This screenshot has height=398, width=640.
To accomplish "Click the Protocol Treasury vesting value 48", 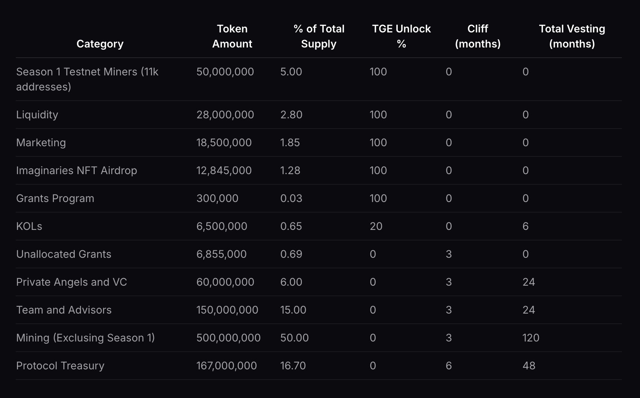I will (x=529, y=366).
